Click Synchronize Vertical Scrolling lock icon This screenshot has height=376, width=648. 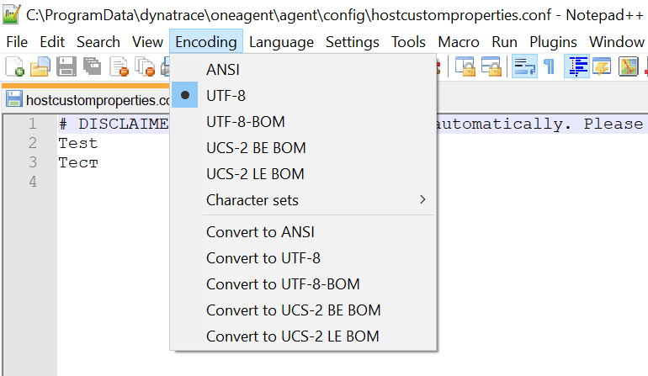(465, 66)
